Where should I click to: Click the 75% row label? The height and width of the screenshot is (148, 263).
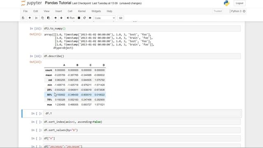coord(49,99)
